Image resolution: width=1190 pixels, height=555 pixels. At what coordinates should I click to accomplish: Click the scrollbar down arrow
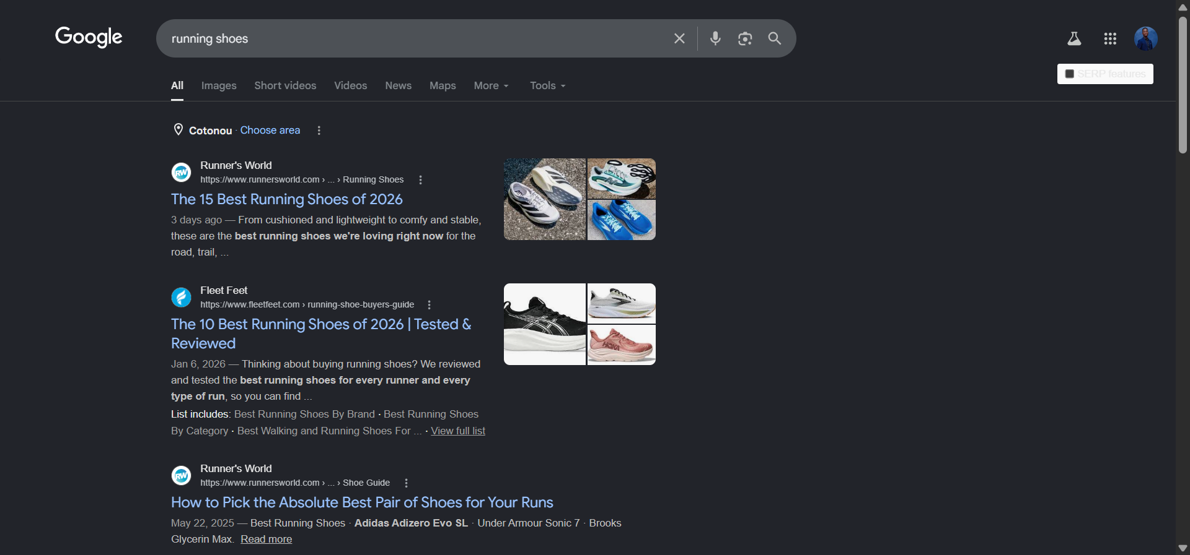click(1183, 548)
